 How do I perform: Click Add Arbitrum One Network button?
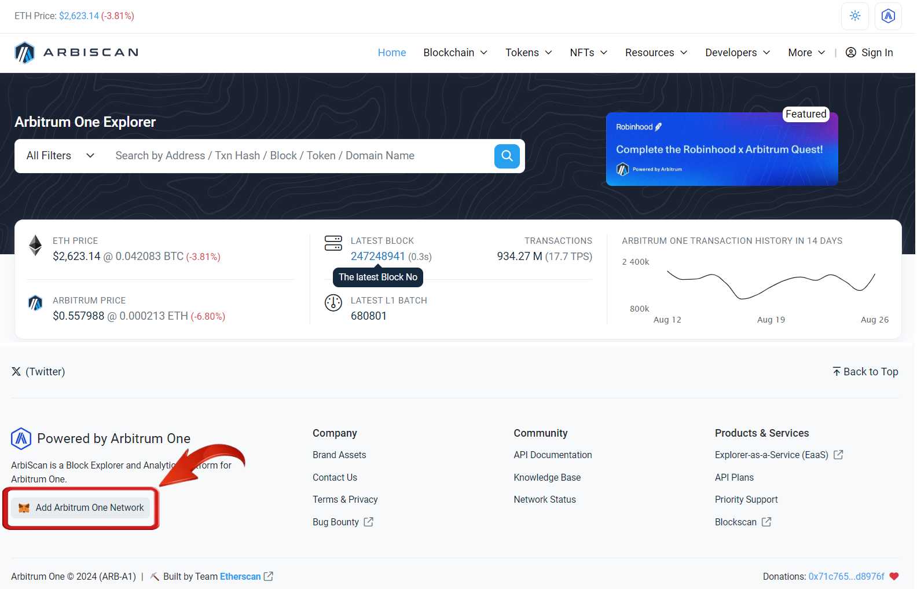(x=81, y=508)
